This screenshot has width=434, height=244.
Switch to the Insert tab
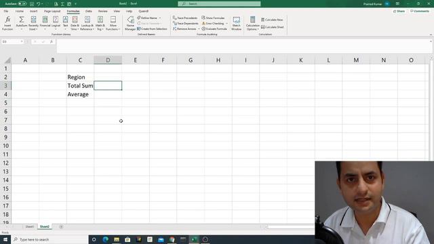tap(33, 11)
